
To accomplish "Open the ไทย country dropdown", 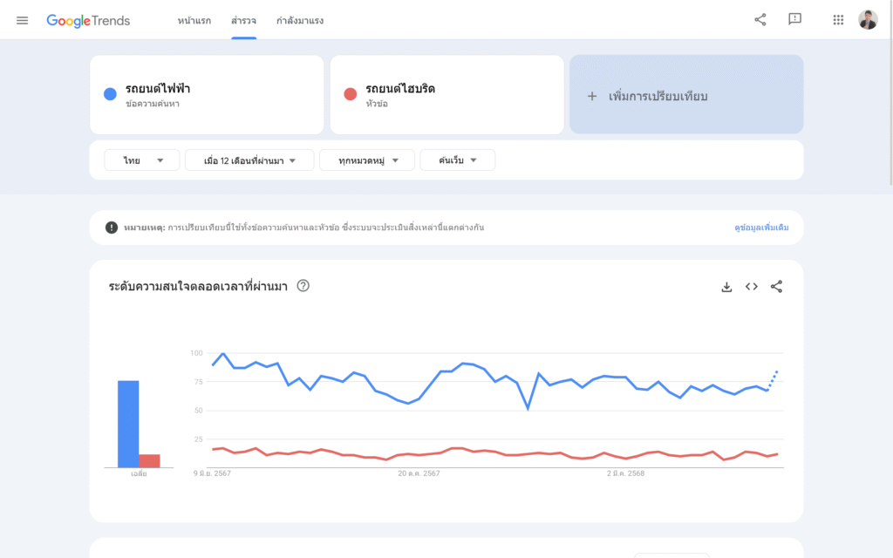I will coord(142,160).
